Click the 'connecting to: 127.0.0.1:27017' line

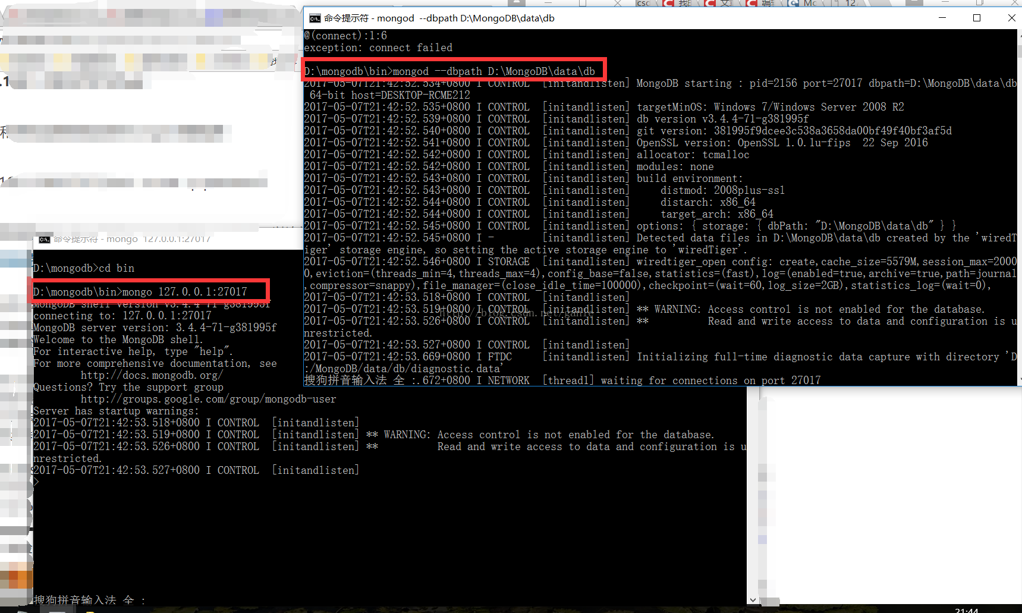tap(122, 316)
